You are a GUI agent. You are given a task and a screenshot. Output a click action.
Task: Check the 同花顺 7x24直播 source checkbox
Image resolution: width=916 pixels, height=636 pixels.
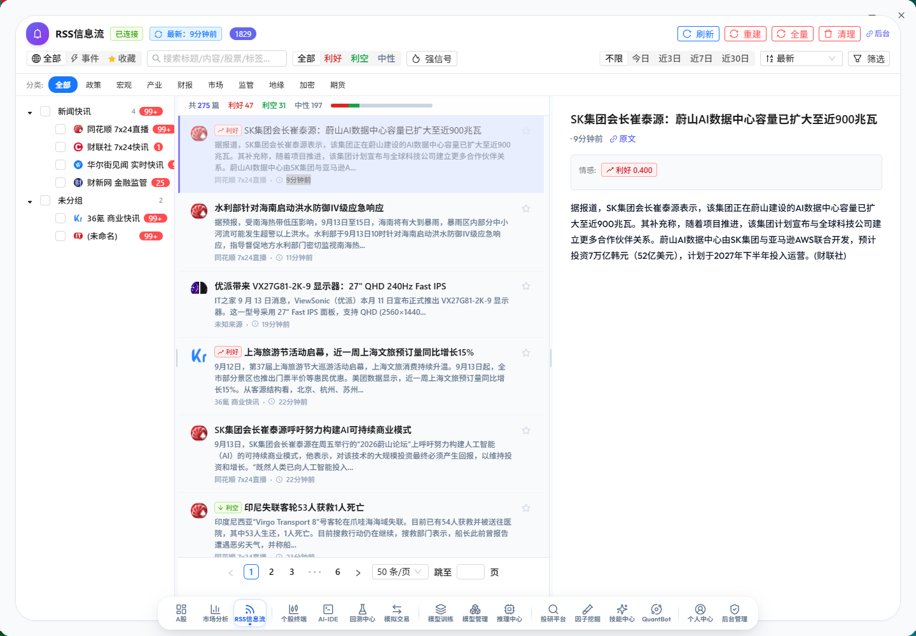click(60, 129)
